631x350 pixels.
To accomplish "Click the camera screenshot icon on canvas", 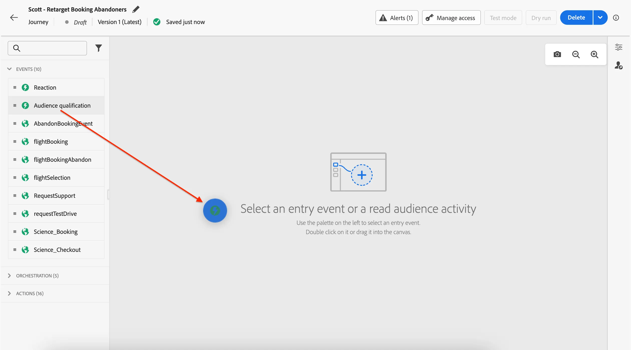I will (x=557, y=54).
